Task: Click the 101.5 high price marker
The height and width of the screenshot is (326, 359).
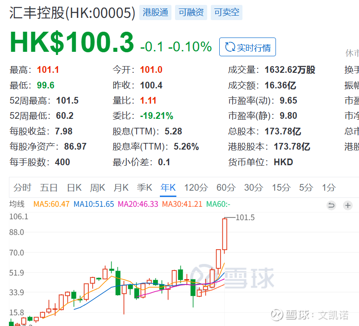Action: pos(245,217)
